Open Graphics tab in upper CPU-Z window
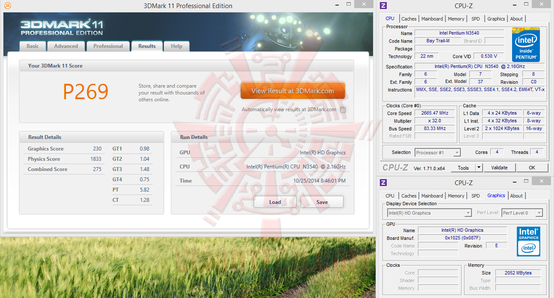The image size is (554, 298). click(496, 19)
